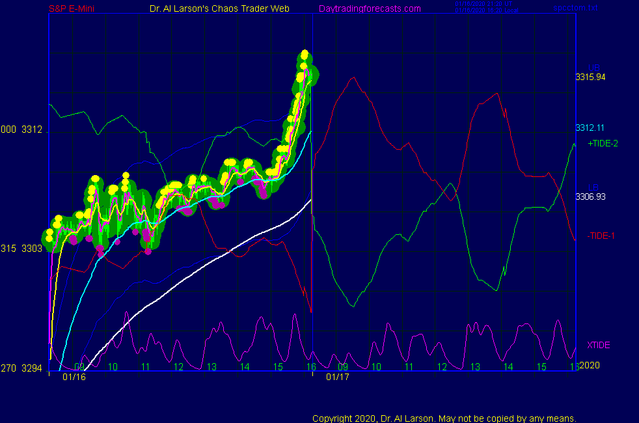
Task: Click the 09 hour label of 01/17 session
Action: pos(343,367)
